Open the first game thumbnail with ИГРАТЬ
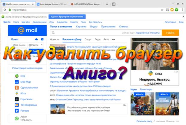Viewport: 186px width, 125px height. [142, 104]
